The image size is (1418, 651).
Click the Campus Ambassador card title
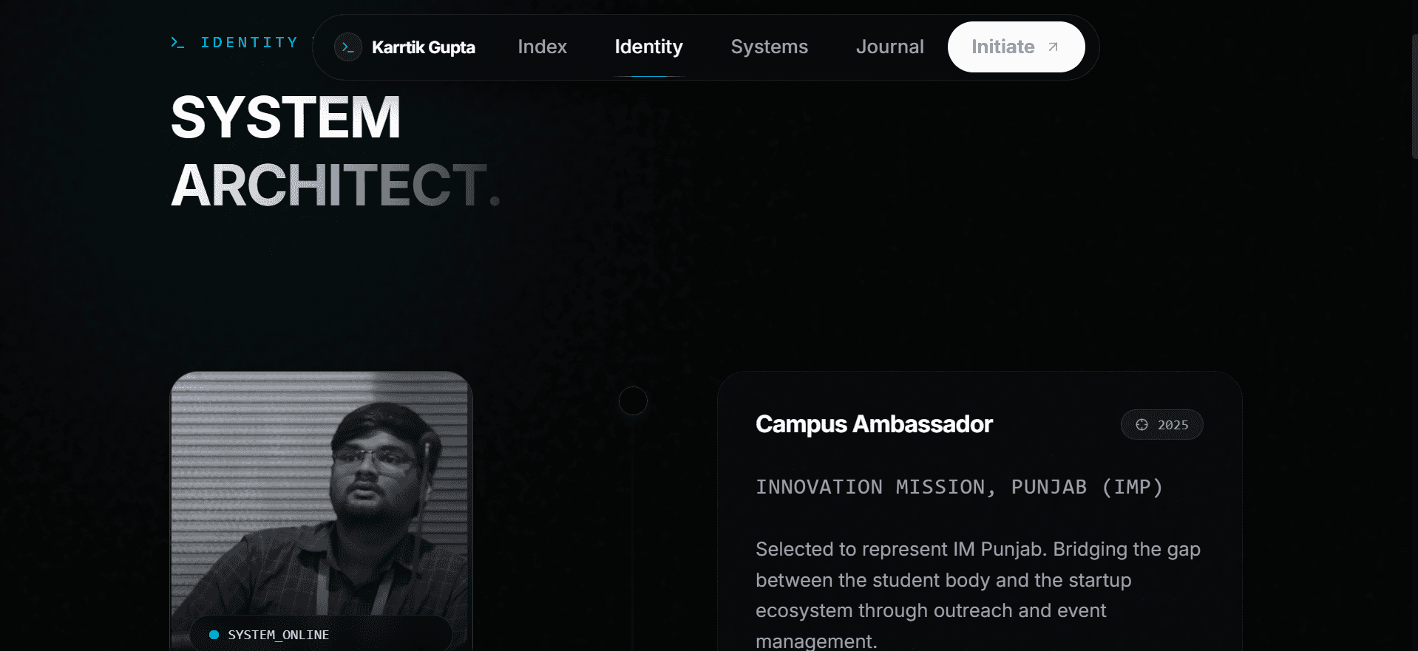(874, 424)
